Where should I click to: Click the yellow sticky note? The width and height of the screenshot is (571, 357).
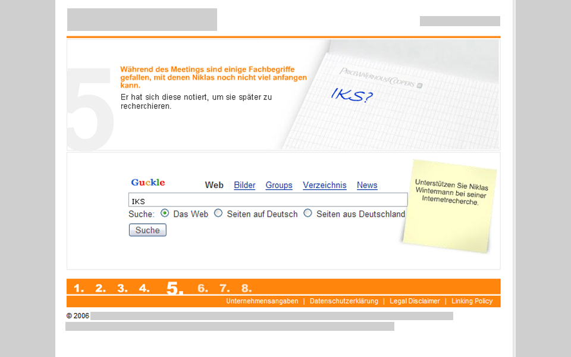pyautogui.click(x=449, y=205)
